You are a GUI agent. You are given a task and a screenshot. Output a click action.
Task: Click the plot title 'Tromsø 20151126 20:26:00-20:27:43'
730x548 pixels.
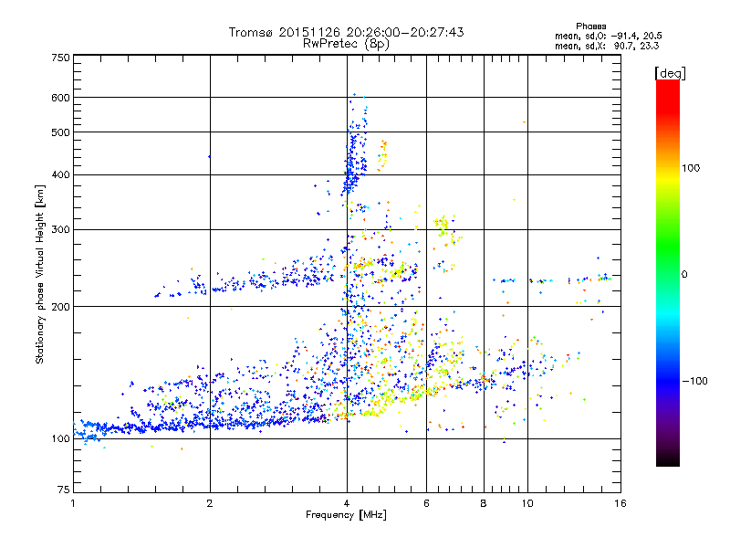point(346,32)
